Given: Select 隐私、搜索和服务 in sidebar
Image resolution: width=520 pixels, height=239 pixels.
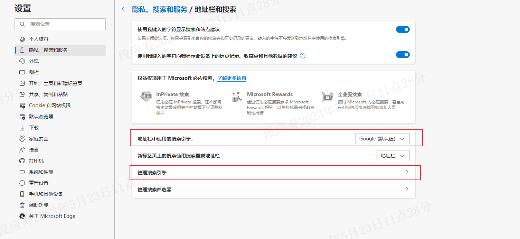Looking at the screenshot, I should point(60,50).
